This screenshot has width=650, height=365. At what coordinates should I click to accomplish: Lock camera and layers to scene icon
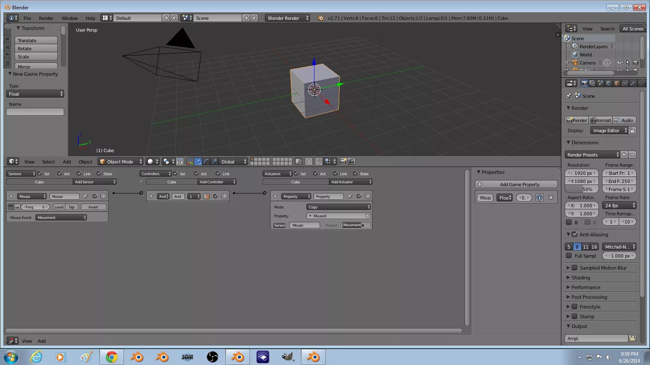pos(299,161)
